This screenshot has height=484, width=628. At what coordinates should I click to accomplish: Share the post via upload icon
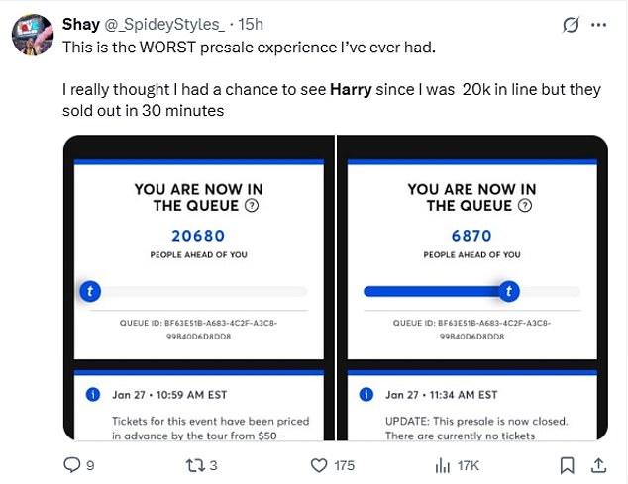point(598,464)
